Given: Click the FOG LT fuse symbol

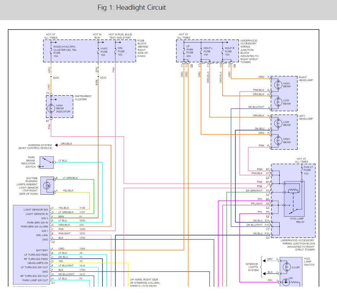Looking at the screenshot, I should tap(302, 170).
